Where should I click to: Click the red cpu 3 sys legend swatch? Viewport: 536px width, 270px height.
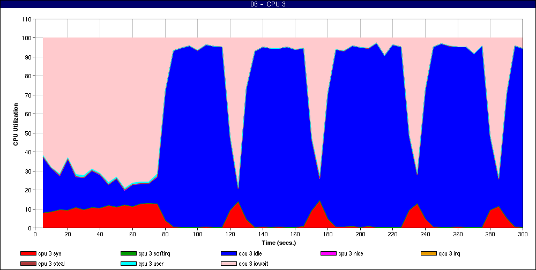(x=28, y=253)
